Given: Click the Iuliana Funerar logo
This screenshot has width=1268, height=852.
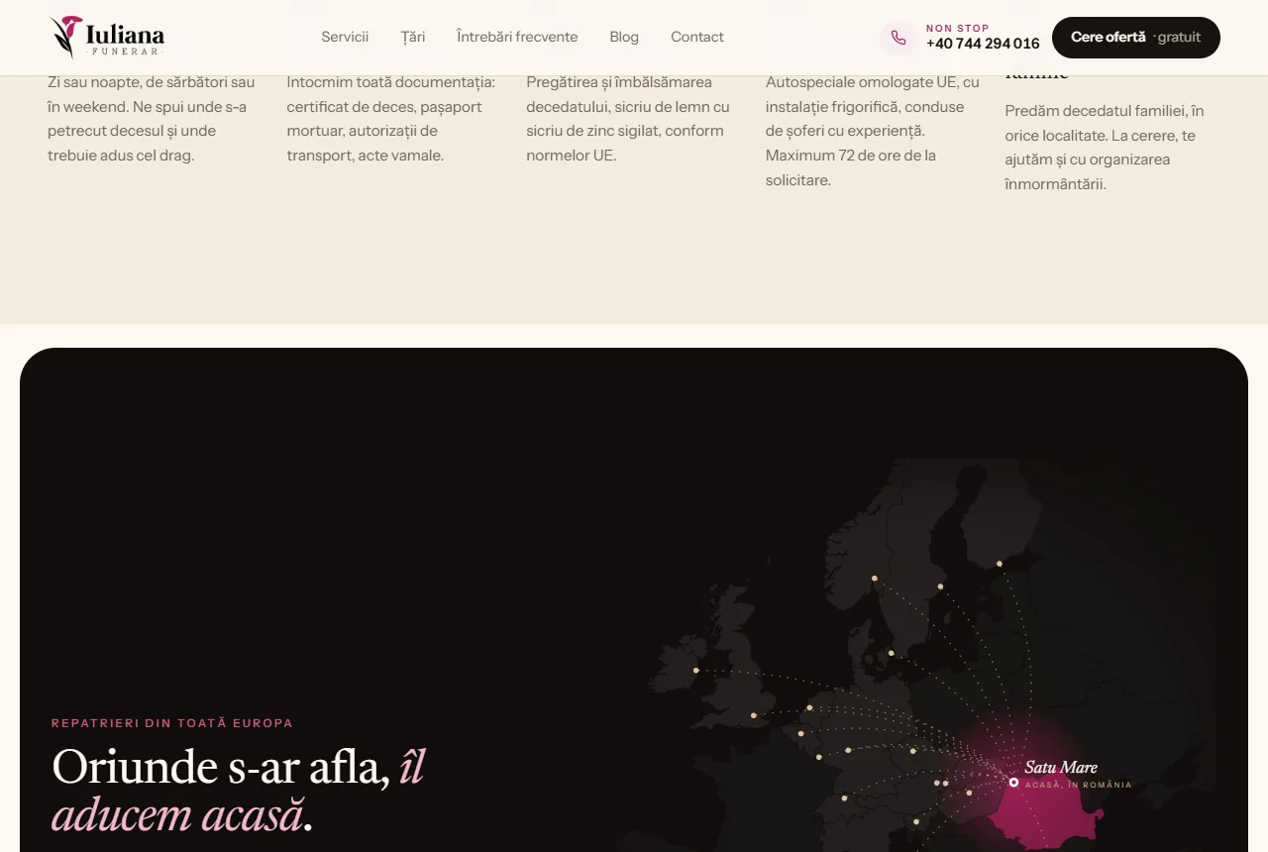Looking at the screenshot, I should point(107,37).
